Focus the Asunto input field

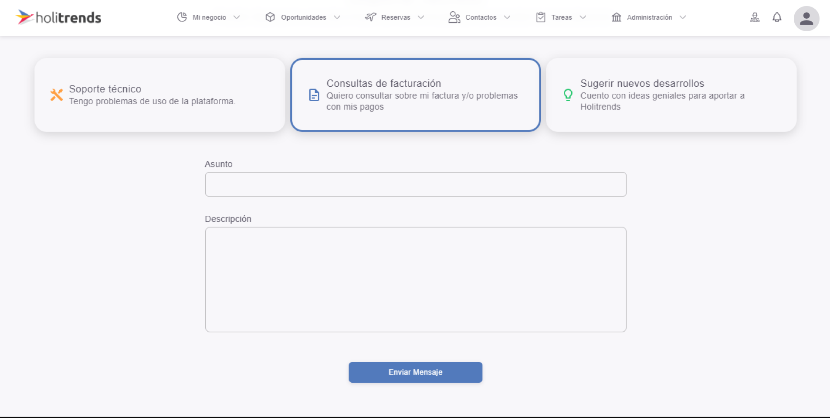click(416, 184)
